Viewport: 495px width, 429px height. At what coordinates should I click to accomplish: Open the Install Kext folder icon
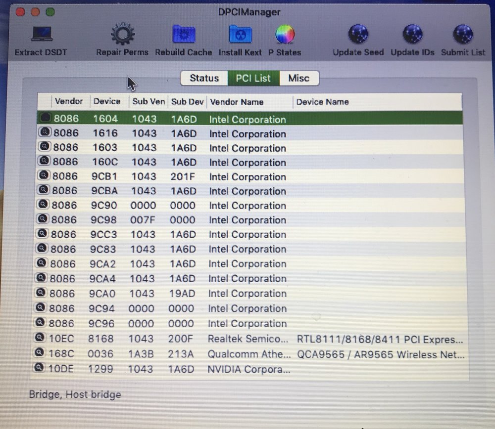pyautogui.click(x=240, y=34)
